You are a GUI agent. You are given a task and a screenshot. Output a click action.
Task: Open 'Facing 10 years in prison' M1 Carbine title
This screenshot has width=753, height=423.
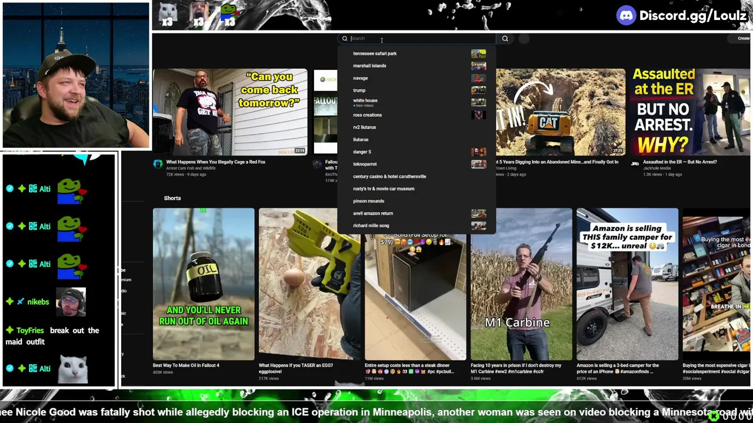click(516, 368)
